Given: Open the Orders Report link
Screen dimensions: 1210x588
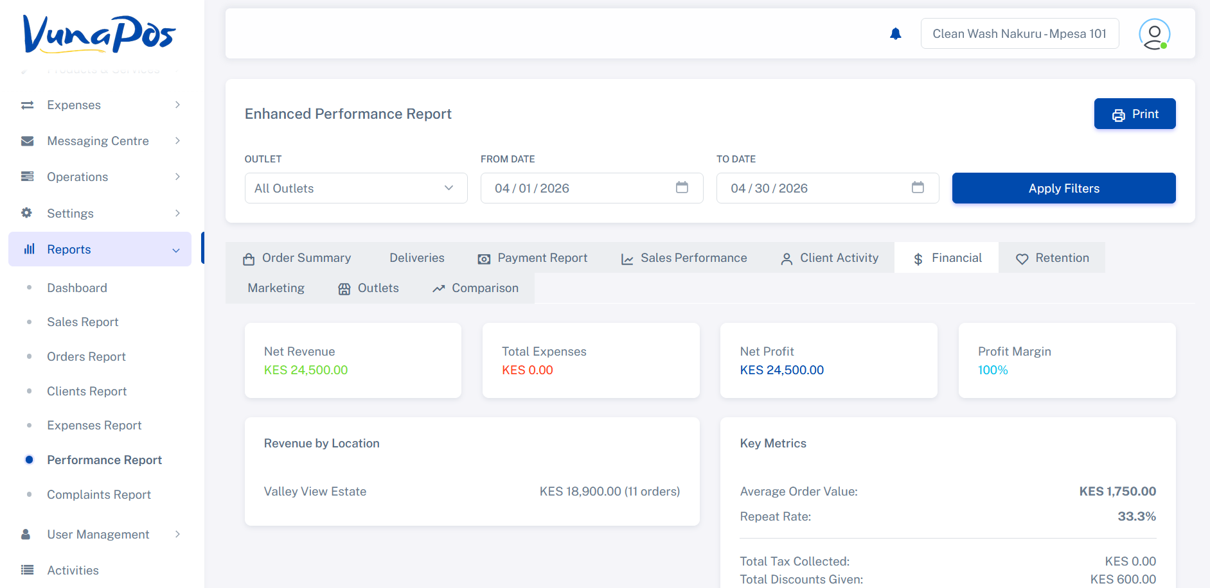Looking at the screenshot, I should (x=86, y=357).
